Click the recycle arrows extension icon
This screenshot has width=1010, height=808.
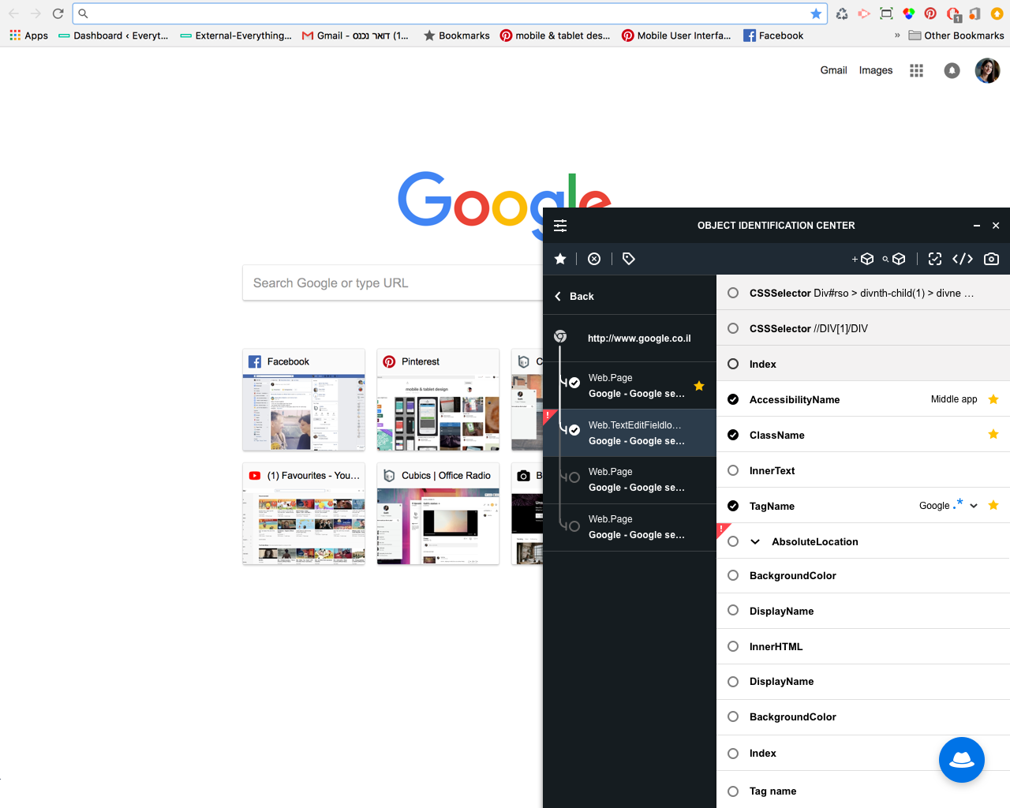pyautogui.click(x=842, y=13)
